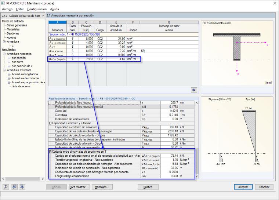Select Secciones in the tree

pyautogui.click(x=13, y=33)
